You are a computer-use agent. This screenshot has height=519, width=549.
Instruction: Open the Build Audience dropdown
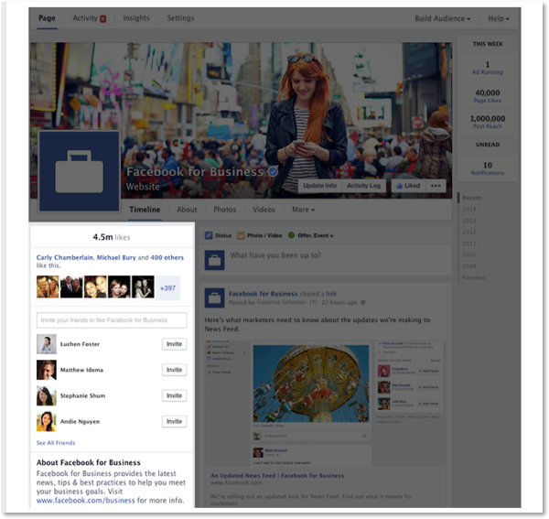442,18
